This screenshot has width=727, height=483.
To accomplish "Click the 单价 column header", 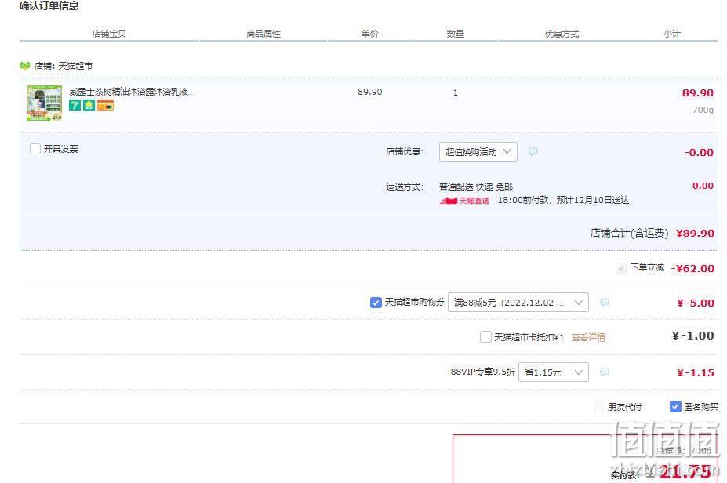I will point(370,34).
